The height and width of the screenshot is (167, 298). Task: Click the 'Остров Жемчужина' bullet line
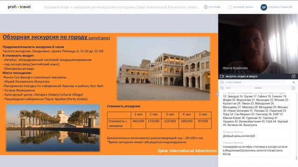pyautogui.click(x=19, y=90)
